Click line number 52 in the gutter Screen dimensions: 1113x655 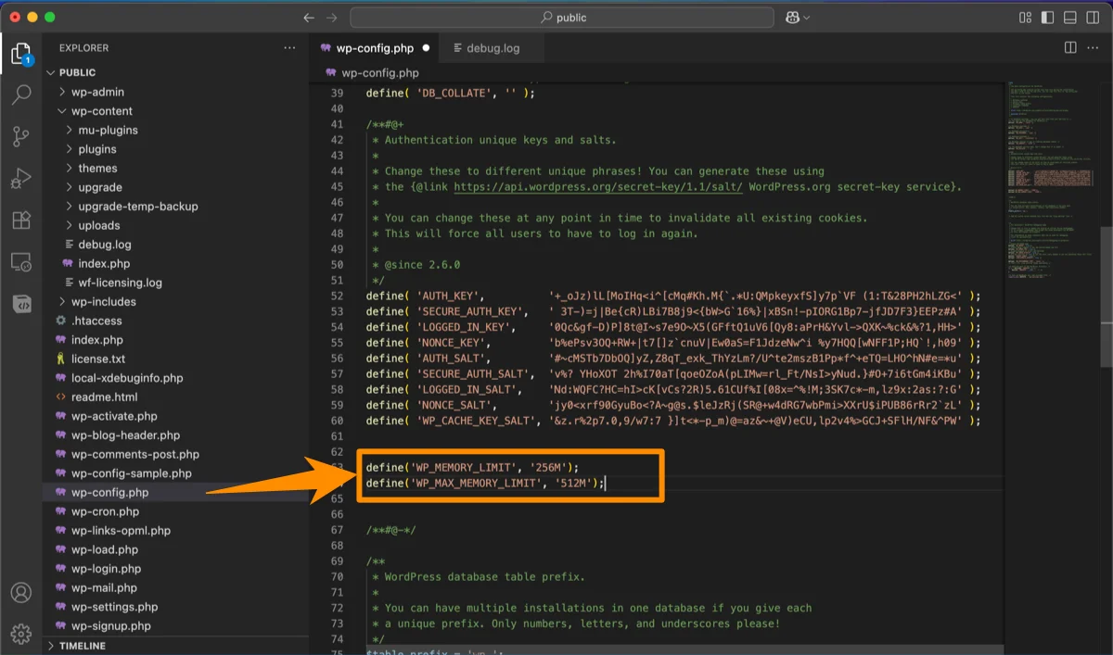pyautogui.click(x=337, y=296)
